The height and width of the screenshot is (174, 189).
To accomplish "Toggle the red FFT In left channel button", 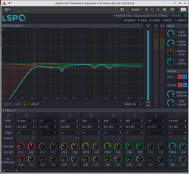I will point(180,77).
